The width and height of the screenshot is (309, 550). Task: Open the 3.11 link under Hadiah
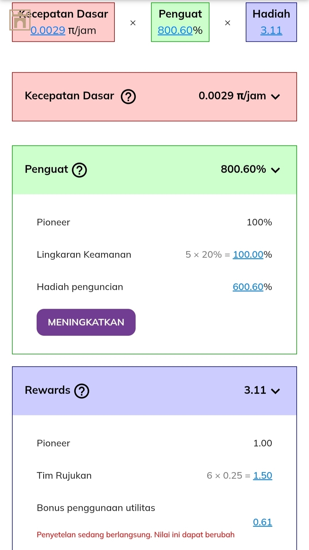pos(271,30)
